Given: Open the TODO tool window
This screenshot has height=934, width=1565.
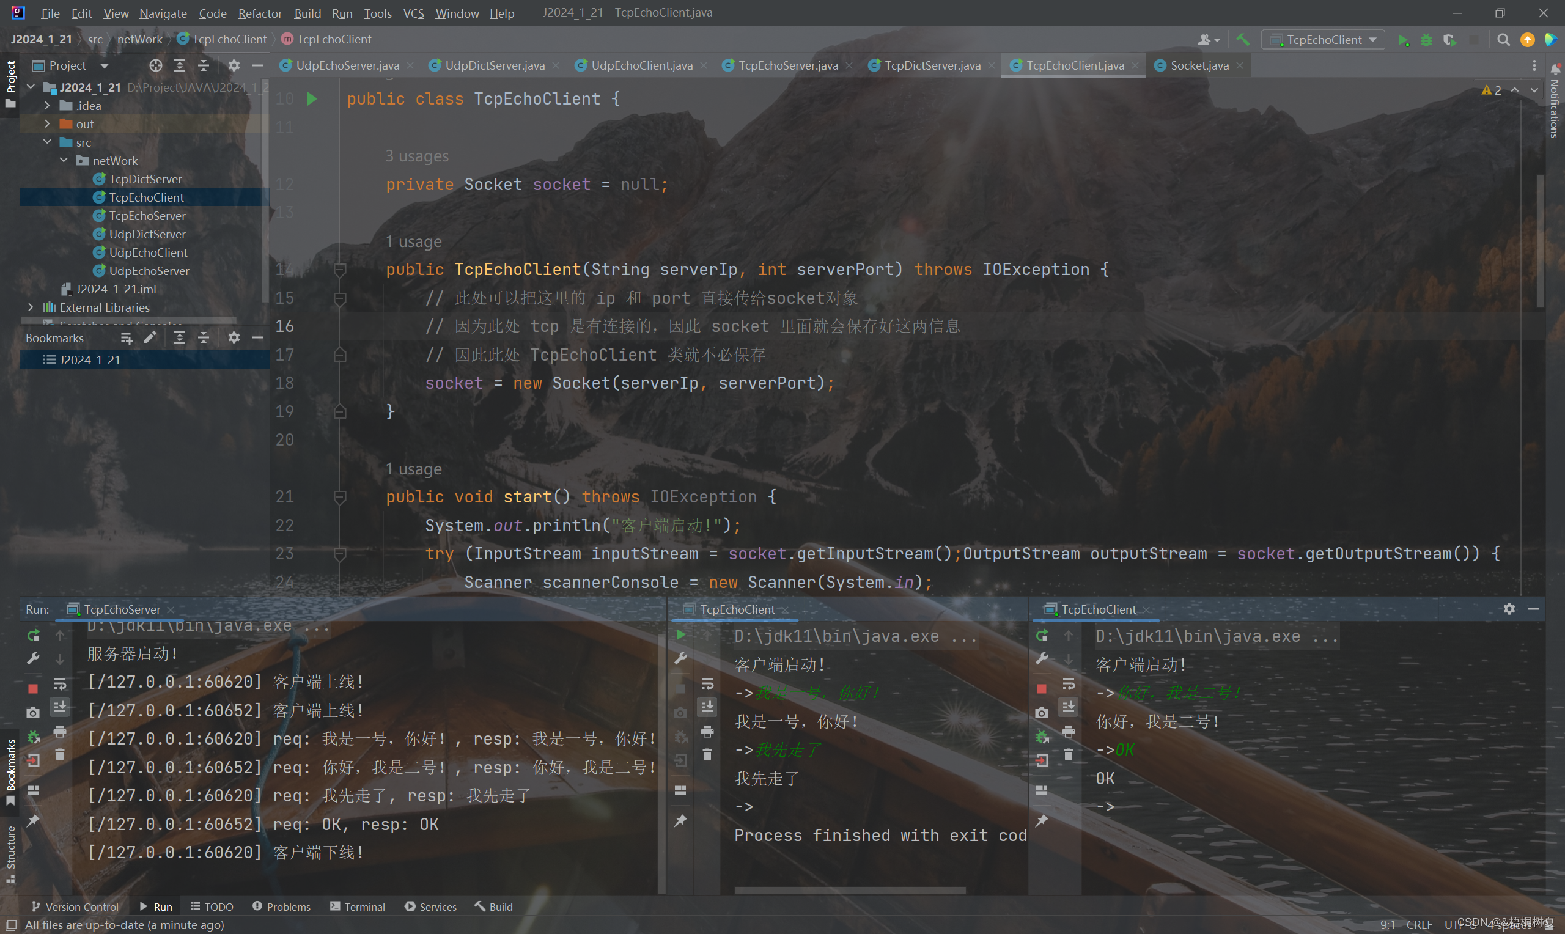Looking at the screenshot, I should click(x=212, y=906).
